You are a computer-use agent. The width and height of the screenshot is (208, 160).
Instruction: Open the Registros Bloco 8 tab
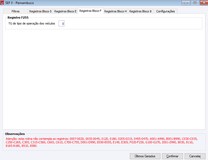point(140,11)
